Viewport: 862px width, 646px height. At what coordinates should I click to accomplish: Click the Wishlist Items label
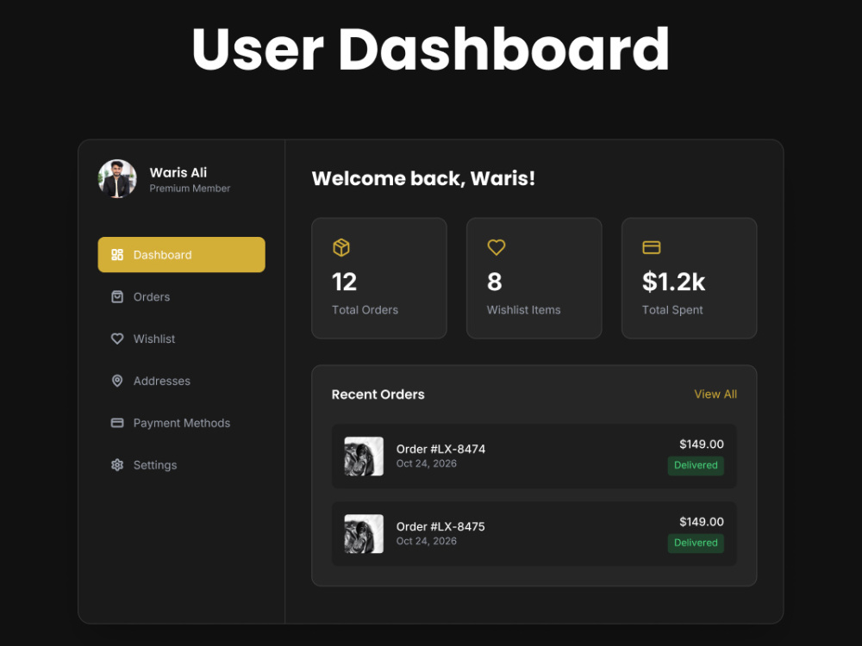524,310
